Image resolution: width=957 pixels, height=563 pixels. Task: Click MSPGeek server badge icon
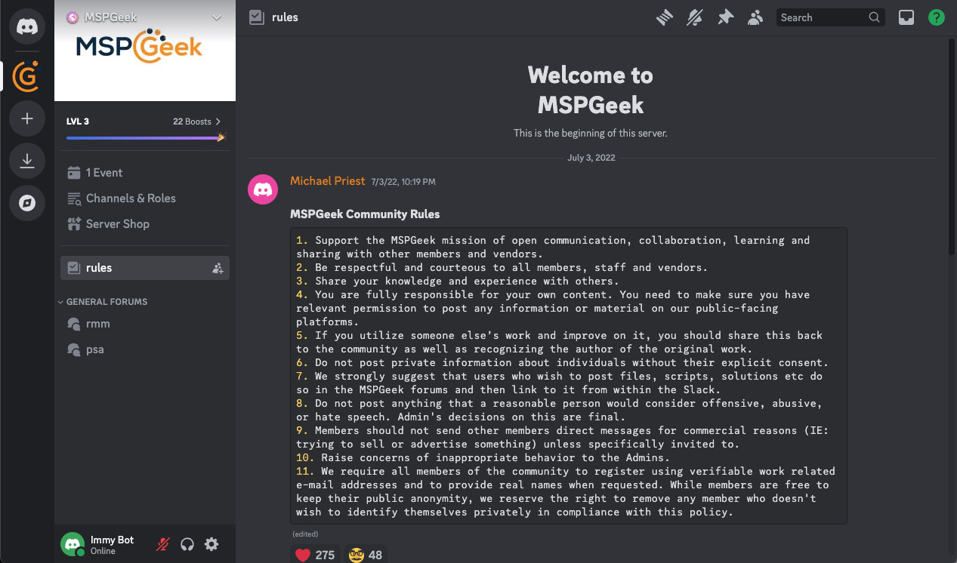tap(73, 17)
